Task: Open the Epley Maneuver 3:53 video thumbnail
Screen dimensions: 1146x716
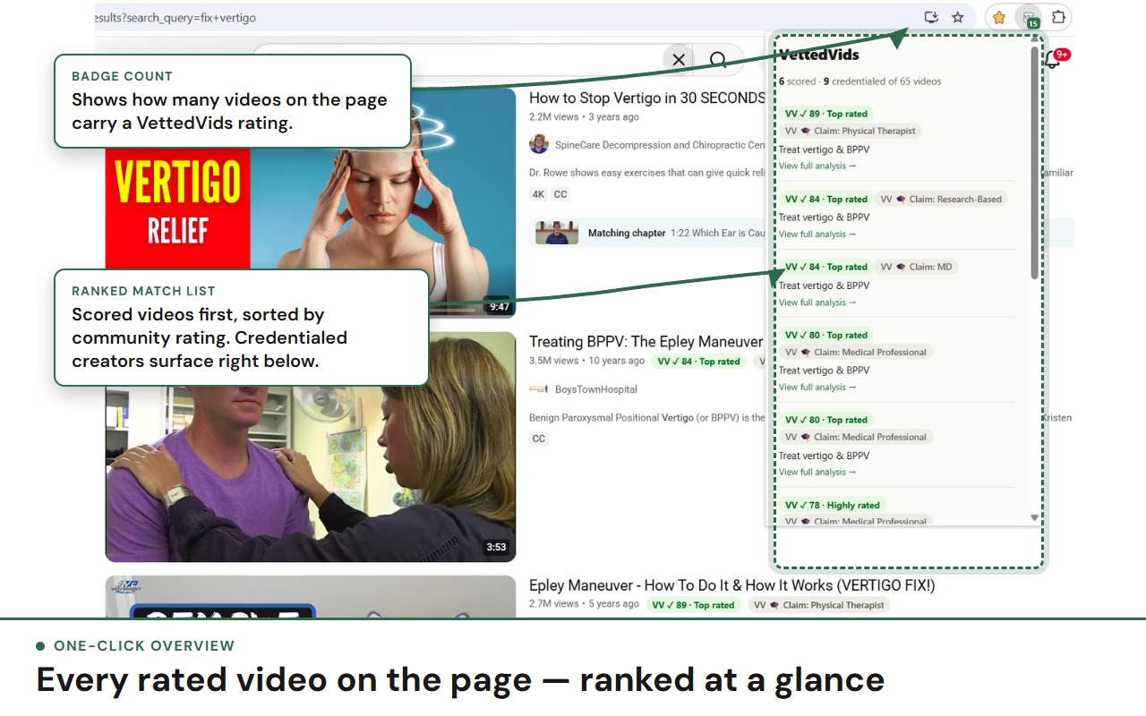Action: [x=311, y=447]
